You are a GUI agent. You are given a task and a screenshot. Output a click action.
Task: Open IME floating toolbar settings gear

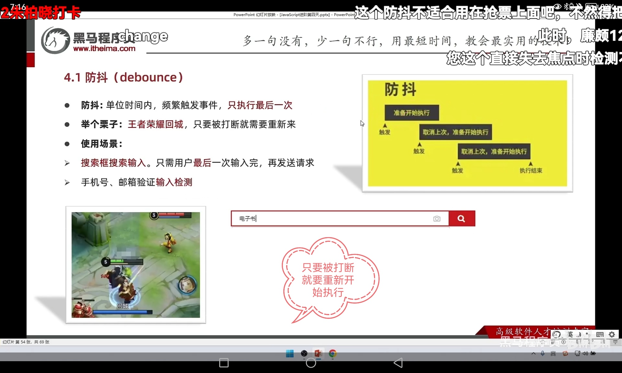pyautogui.click(x=612, y=334)
